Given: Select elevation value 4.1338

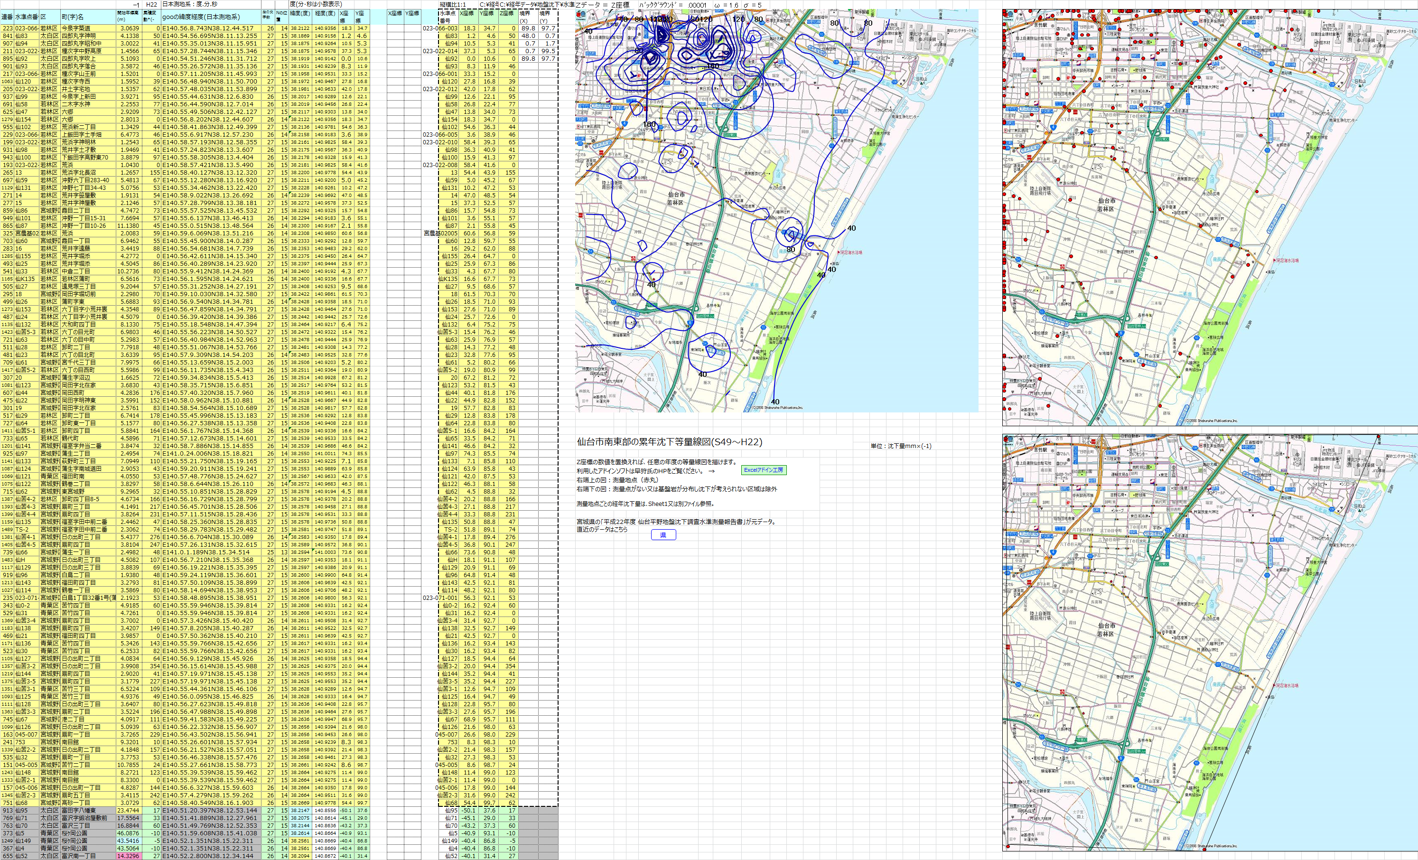Looking at the screenshot, I should [x=128, y=36].
